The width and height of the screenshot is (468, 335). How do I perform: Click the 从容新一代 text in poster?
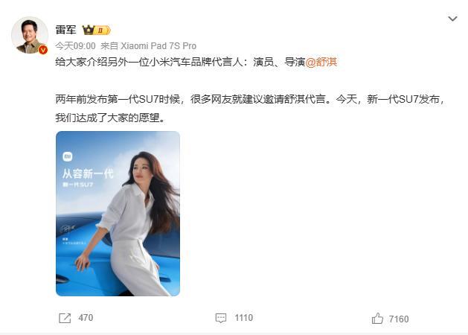88,173
